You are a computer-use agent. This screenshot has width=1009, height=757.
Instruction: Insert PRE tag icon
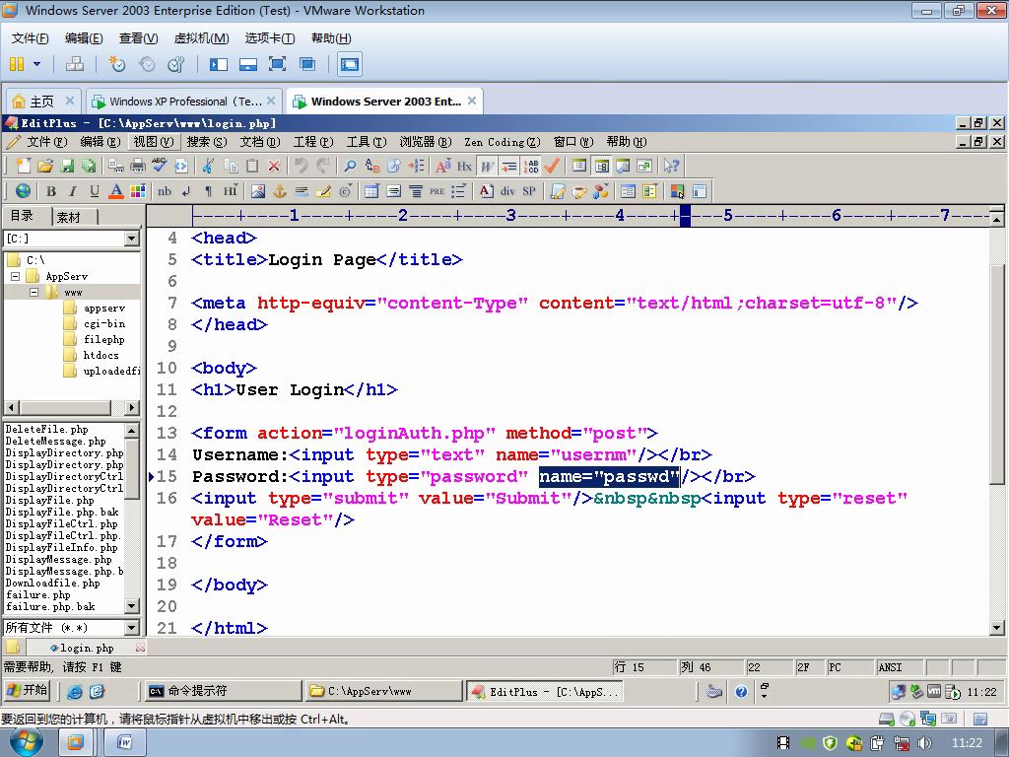pos(437,191)
